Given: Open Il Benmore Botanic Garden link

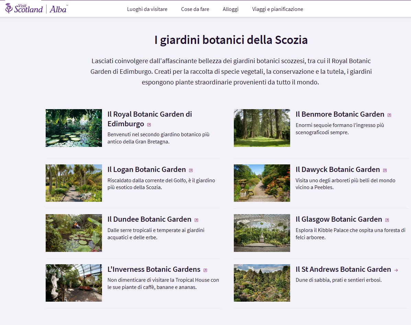Looking at the screenshot, I should point(340,114).
